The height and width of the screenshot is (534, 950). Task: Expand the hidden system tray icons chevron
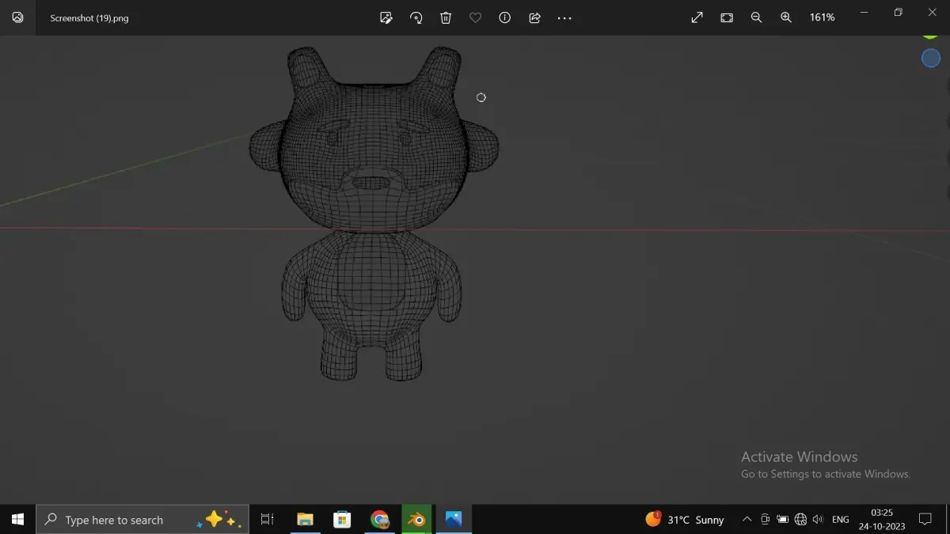747,520
